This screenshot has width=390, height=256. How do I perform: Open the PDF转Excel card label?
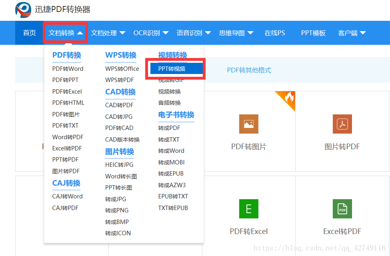click(x=249, y=231)
